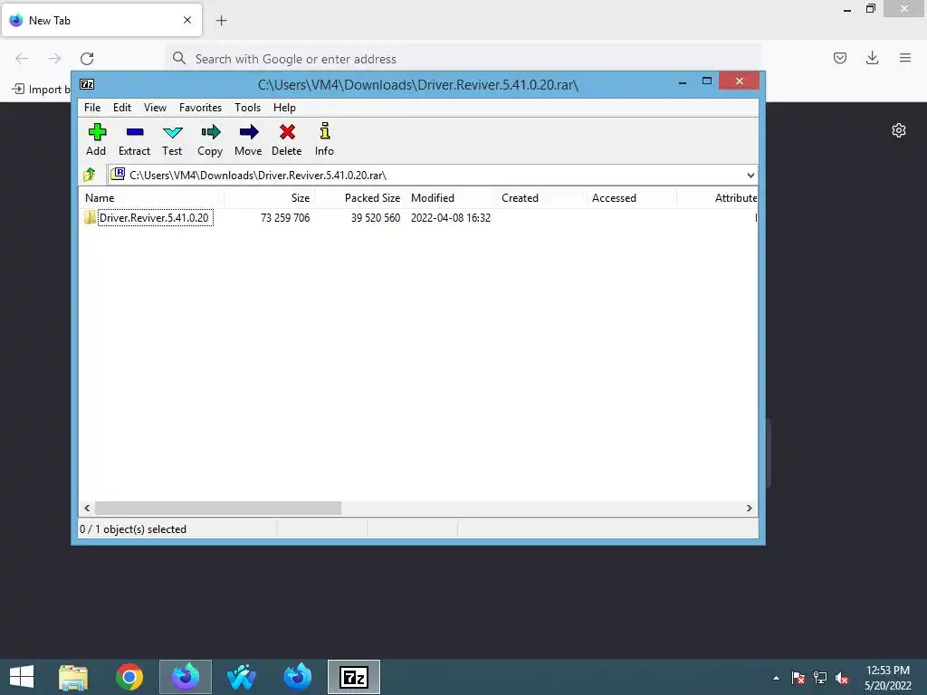Sort by the Size column header
The width and height of the screenshot is (927, 695).
click(269, 198)
